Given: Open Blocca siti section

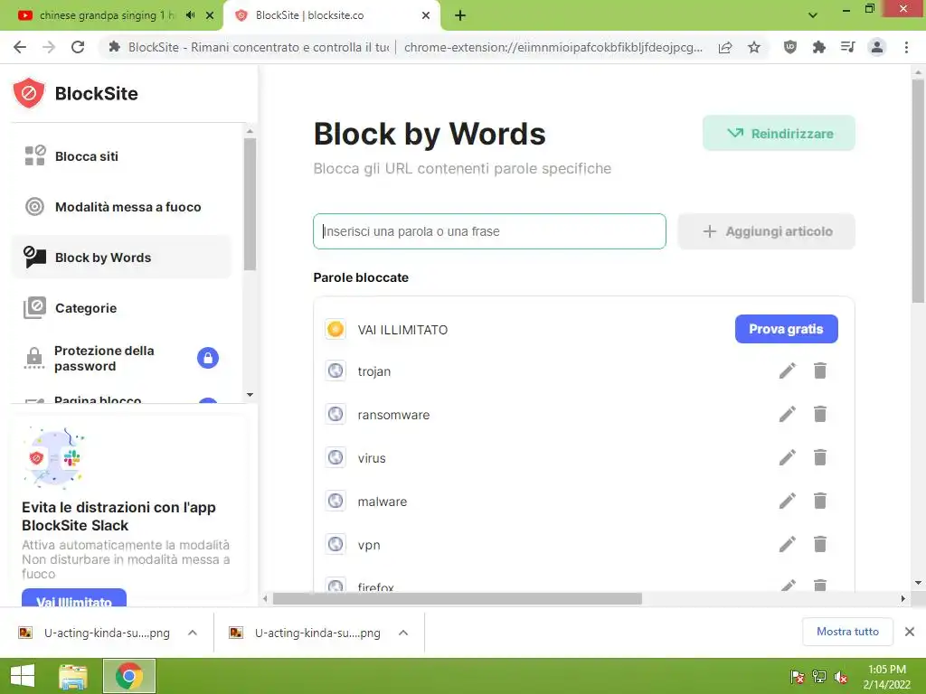Looking at the screenshot, I should [121, 156].
